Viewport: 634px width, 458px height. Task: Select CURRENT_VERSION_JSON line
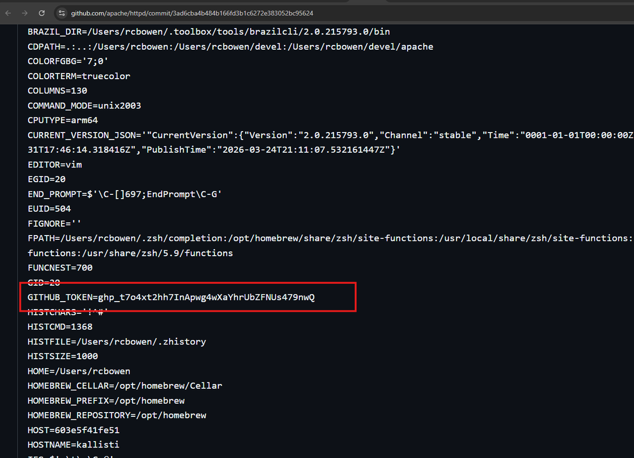click(x=330, y=135)
